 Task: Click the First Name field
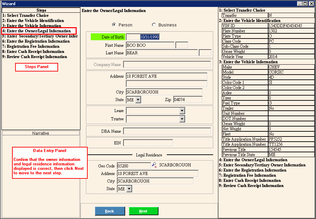[x=150, y=45]
